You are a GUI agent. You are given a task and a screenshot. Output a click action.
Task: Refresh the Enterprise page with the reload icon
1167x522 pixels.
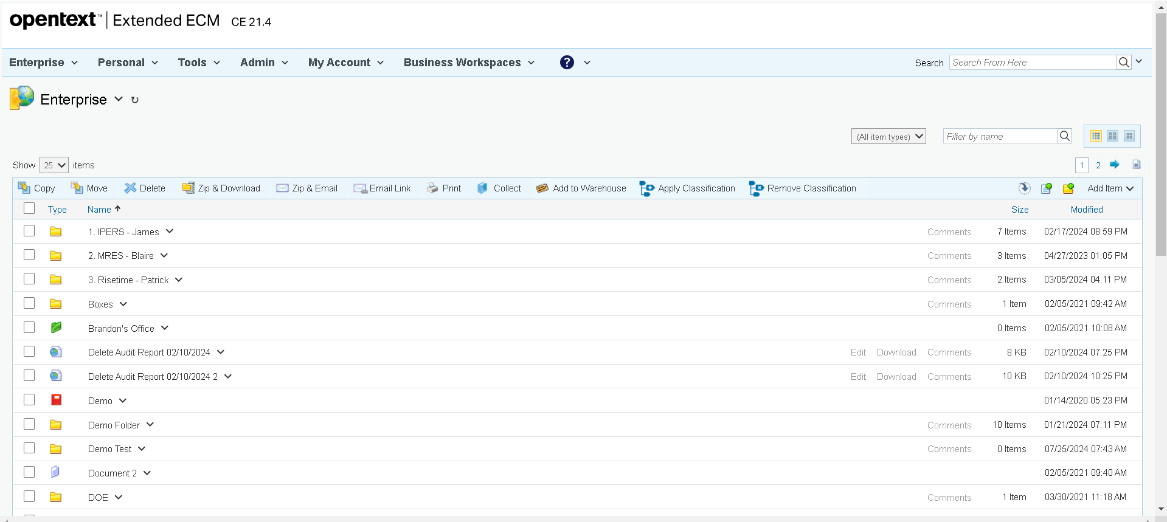135,100
